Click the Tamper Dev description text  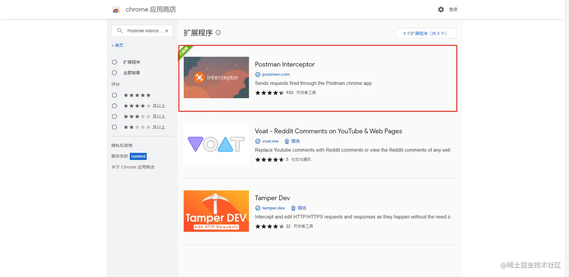pos(353,217)
